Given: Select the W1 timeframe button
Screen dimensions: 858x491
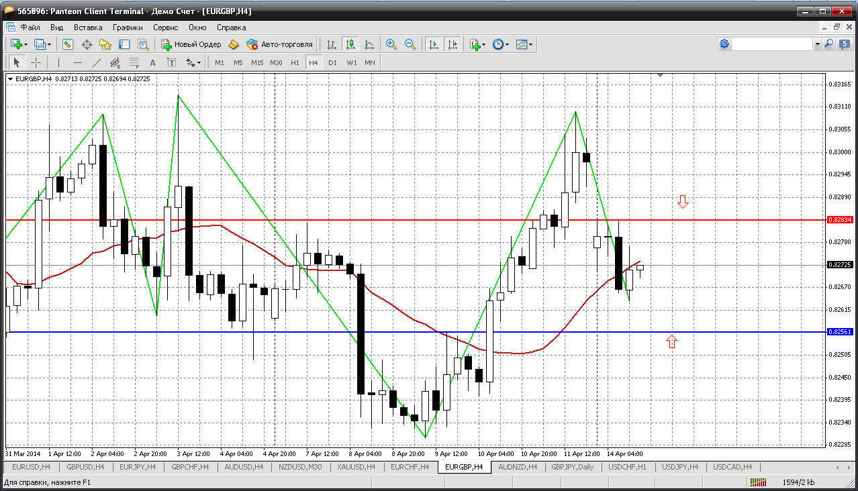Looking at the screenshot, I should point(352,62).
